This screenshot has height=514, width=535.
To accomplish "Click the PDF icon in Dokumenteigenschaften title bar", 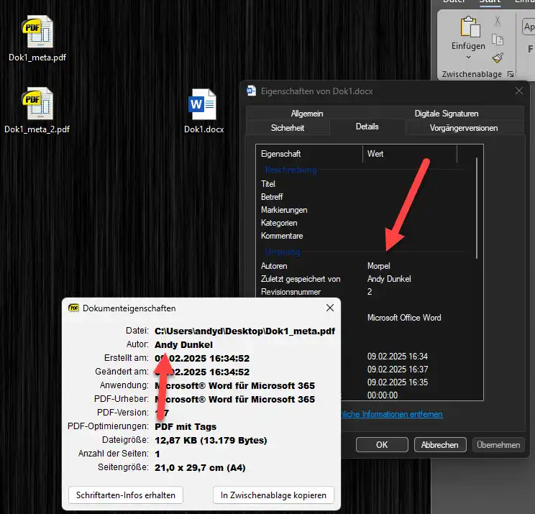I will pyautogui.click(x=73, y=308).
